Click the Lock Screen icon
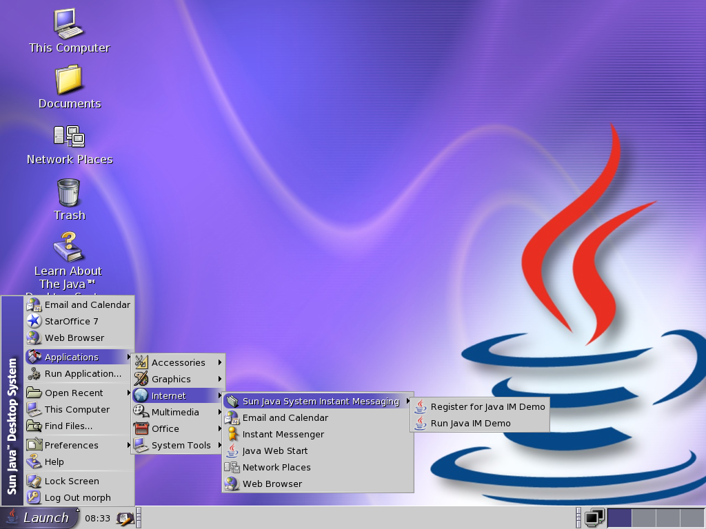 coord(34,481)
